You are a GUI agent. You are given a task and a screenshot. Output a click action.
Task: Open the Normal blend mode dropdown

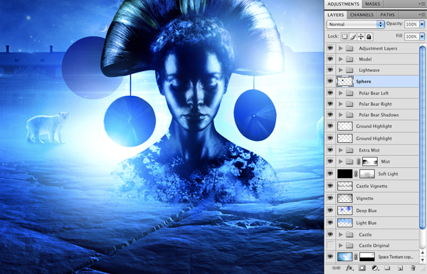point(355,24)
